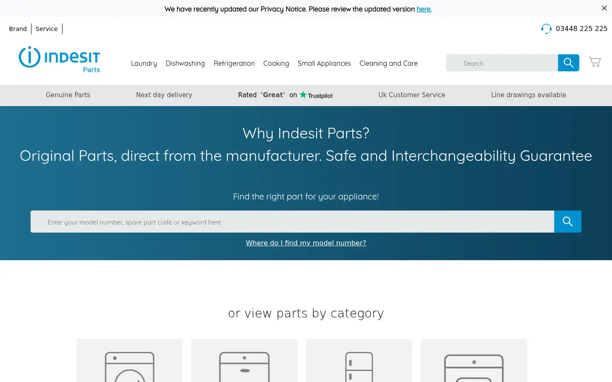Click 'Find the right part for your appliance!'
612x382 pixels.
[306, 197]
